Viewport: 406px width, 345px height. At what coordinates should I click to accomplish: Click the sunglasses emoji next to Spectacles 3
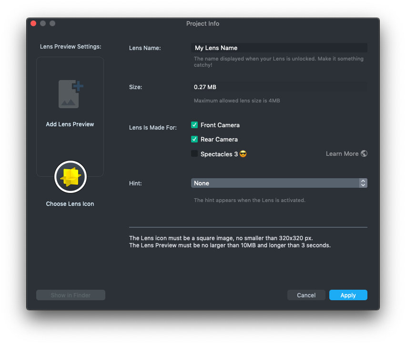click(x=243, y=154)
